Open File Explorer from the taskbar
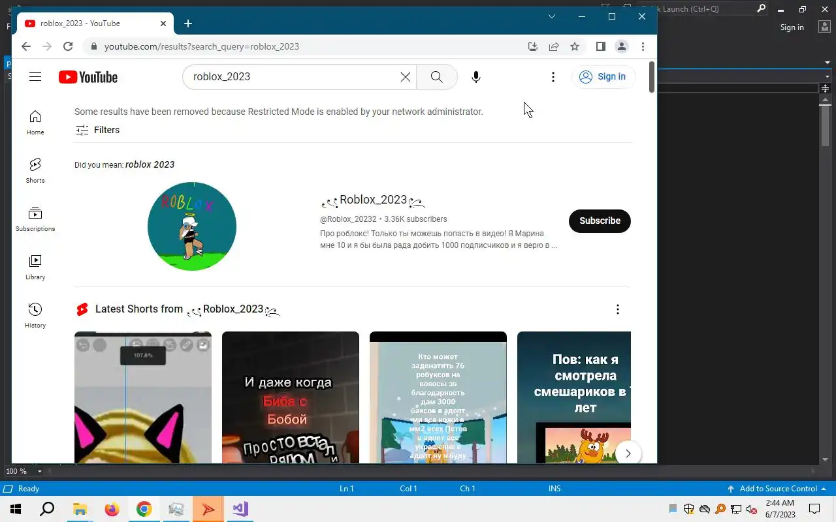The height and width of the screenshot is (522, 836). point(80,509)
